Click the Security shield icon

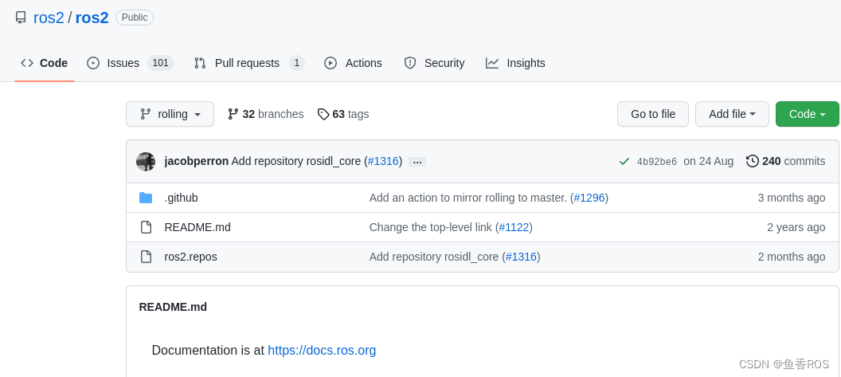tap(410, 64)
